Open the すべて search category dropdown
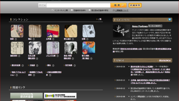Image resolution: width=179 pixels, height=101 pixels. pyautogui.click(x=42, y=5)
